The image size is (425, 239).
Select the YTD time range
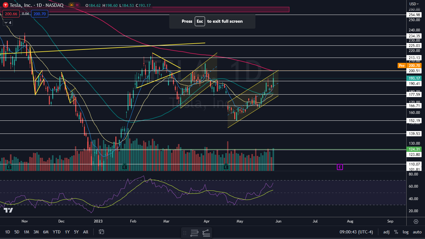click(x=57, y=232)
